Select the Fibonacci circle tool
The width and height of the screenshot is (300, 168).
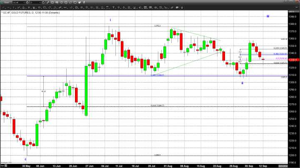pyautogui.click(x=76, y=7)
